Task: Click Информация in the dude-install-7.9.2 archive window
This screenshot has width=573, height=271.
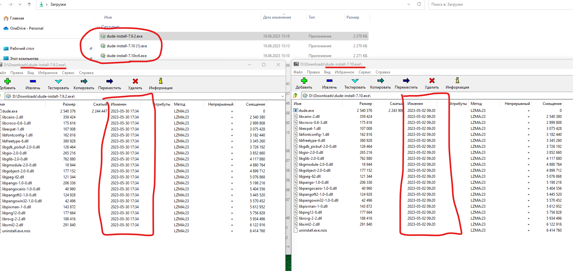Action: (x=161, y=84)
